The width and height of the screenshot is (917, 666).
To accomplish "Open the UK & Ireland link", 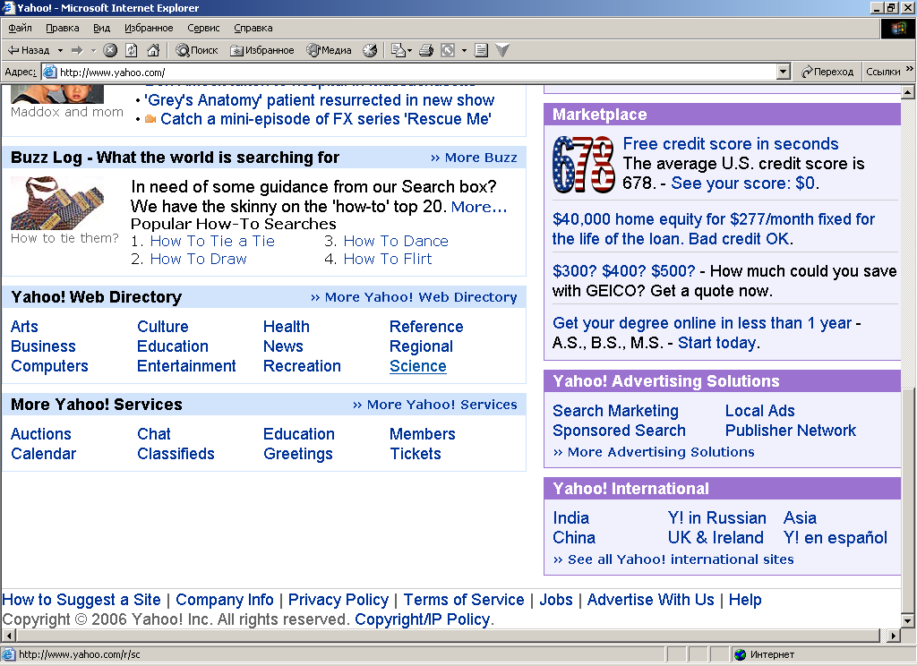I will coord(716,538).
